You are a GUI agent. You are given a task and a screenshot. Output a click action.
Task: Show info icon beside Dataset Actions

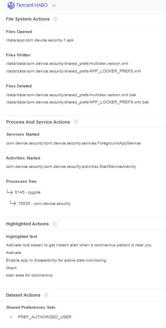pos(46,295)
